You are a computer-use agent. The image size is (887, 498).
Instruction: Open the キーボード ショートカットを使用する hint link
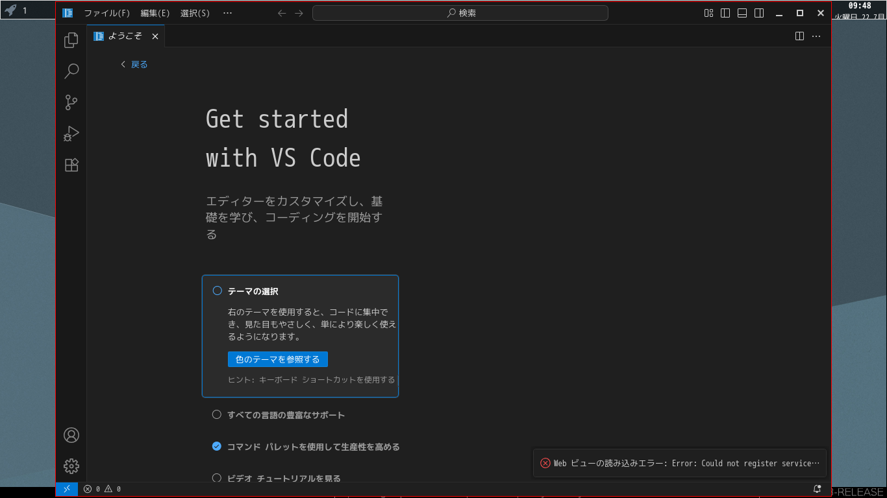tap(327, 380)
